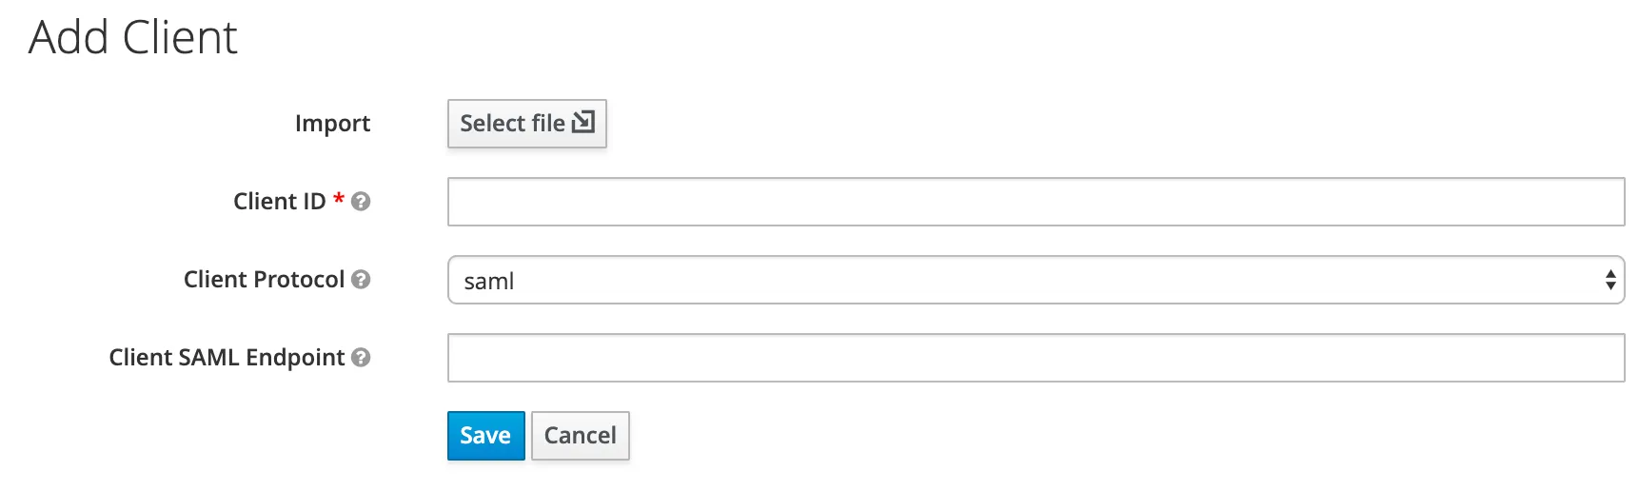The width and height of the screenshot is (1639, 491).
Task: Click the Client SAML Endpoint label text
Action: click(x=227, y=358)
